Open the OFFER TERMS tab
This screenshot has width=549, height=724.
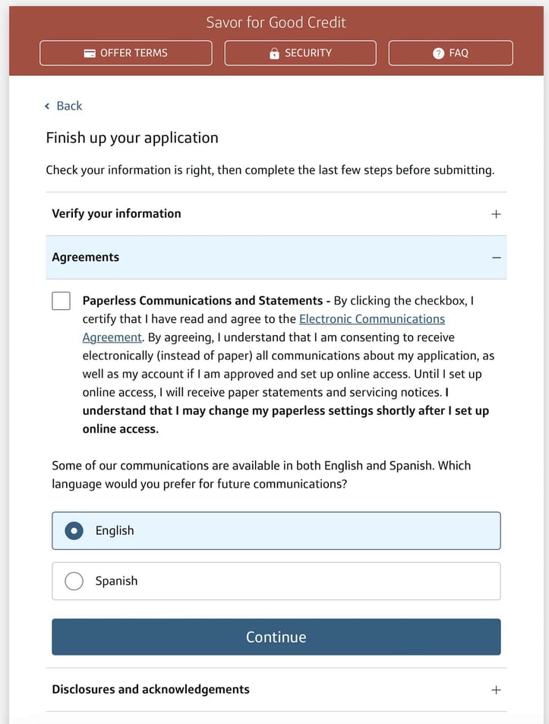tap(126, 53)
